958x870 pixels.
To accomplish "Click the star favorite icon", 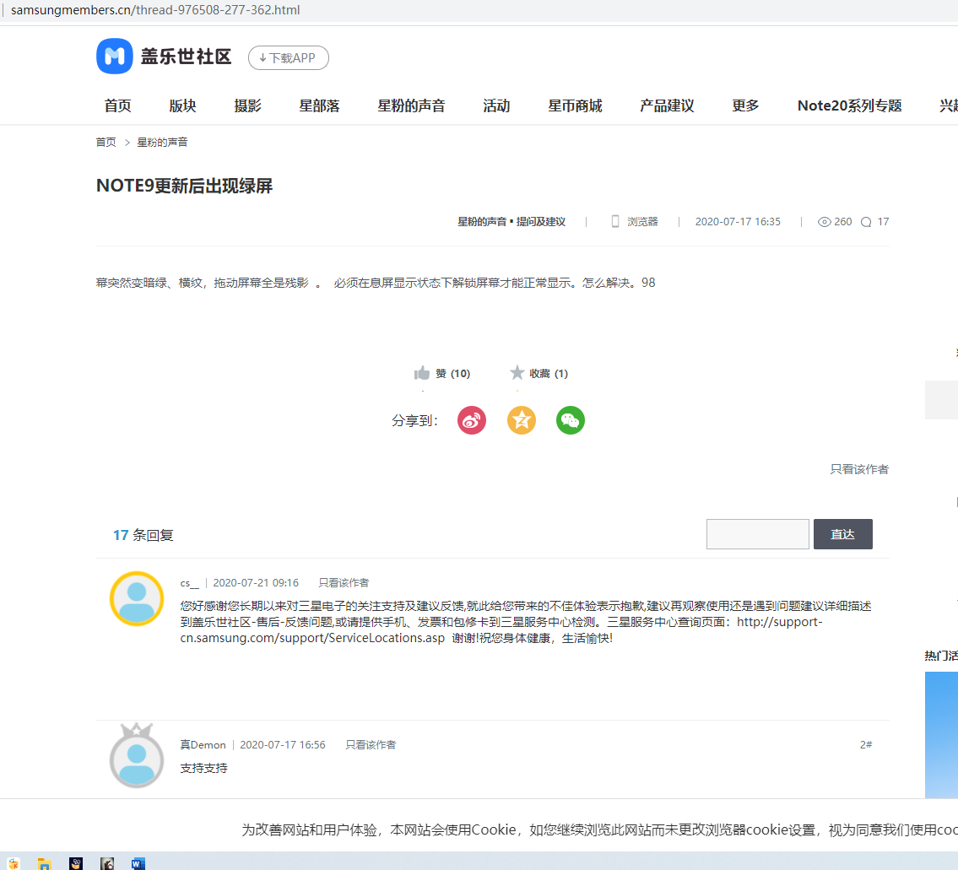I will click(517, 372).
